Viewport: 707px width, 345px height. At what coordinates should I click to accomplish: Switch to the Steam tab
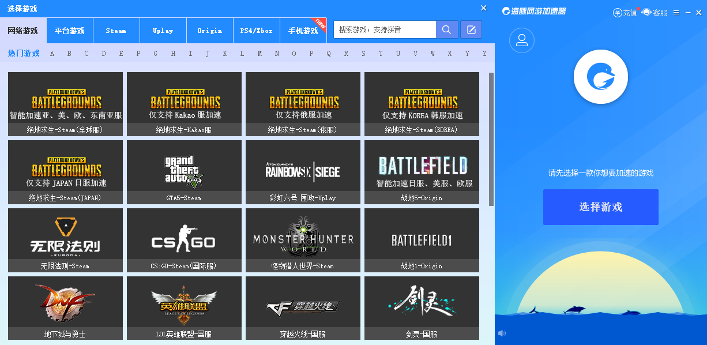coord(116,31)
